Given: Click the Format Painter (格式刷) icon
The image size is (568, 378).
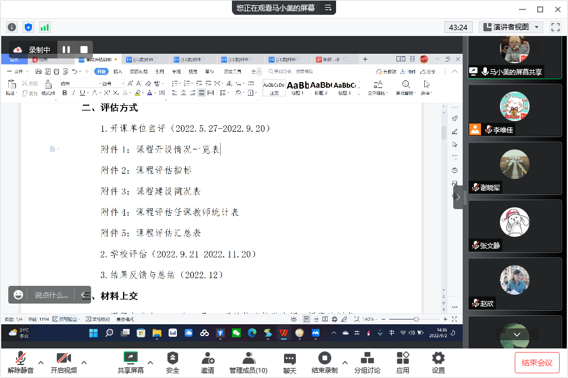Looking at the screenshot, I should (49, 86).
